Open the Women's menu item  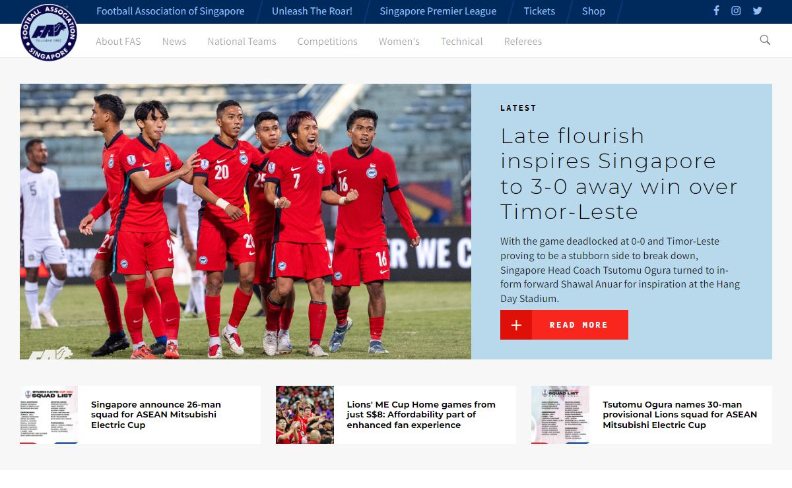(399, 42)
